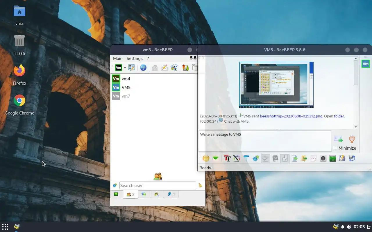Click the 02:03 clock in taskbar
The width and height of the screenshot is (372, 232).
click(x=360, y=227)
